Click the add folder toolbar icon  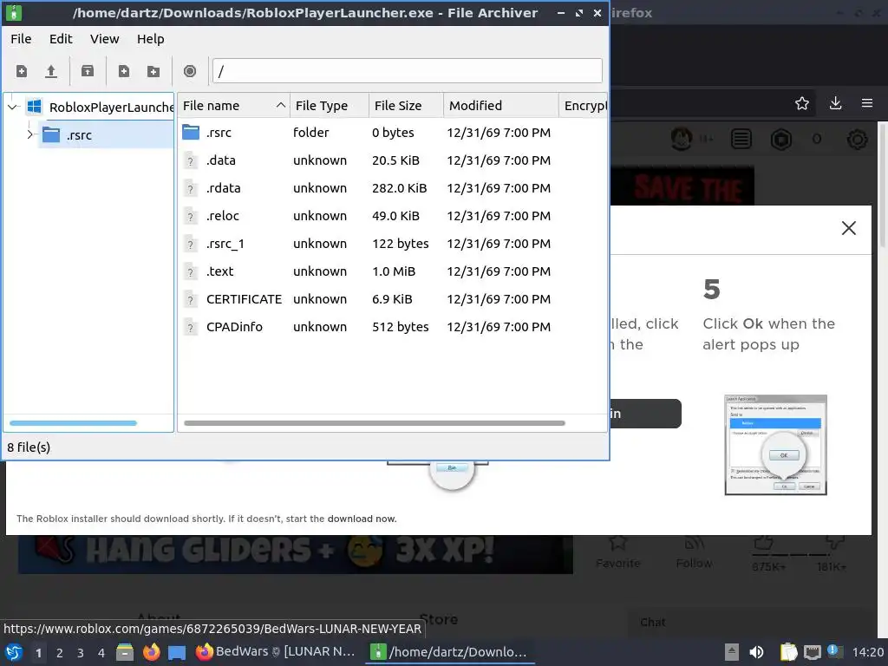coord(153,71)
